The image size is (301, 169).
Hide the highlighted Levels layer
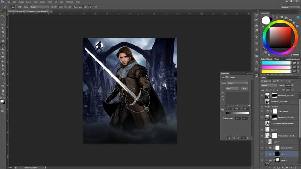click(262, 154)
